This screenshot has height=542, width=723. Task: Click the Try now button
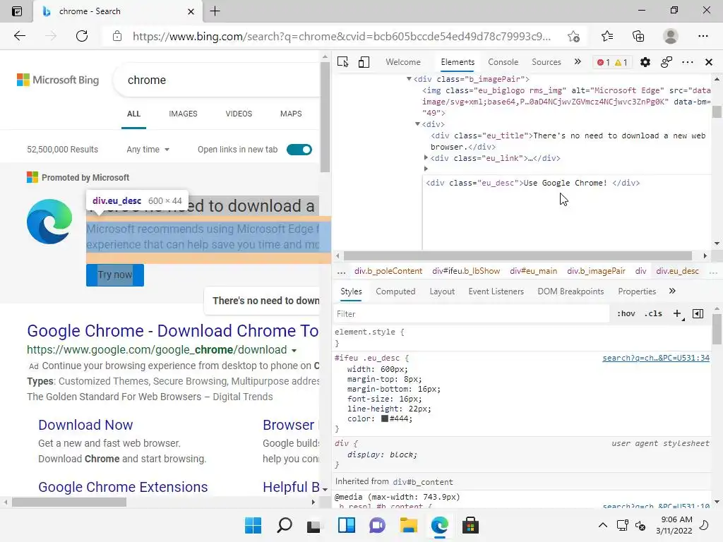pos(115,275)
